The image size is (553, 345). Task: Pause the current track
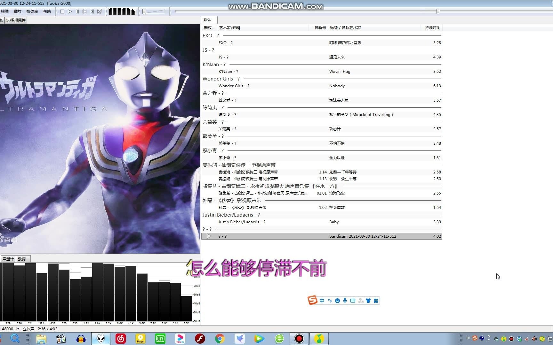click(x=77, y=11)
